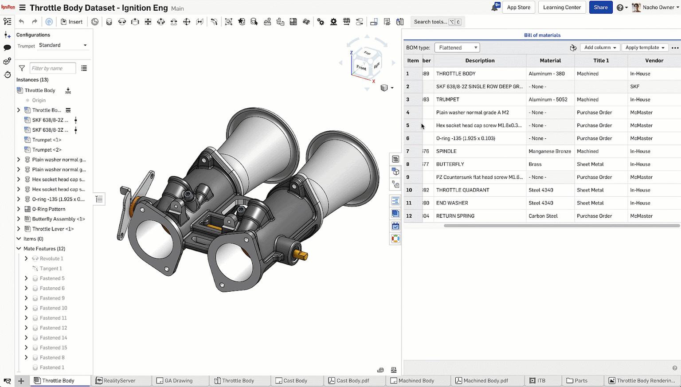Screen dimensions: 681x387
Task: Select the Mate tool on the toolbar
Action: pos(109,21)
